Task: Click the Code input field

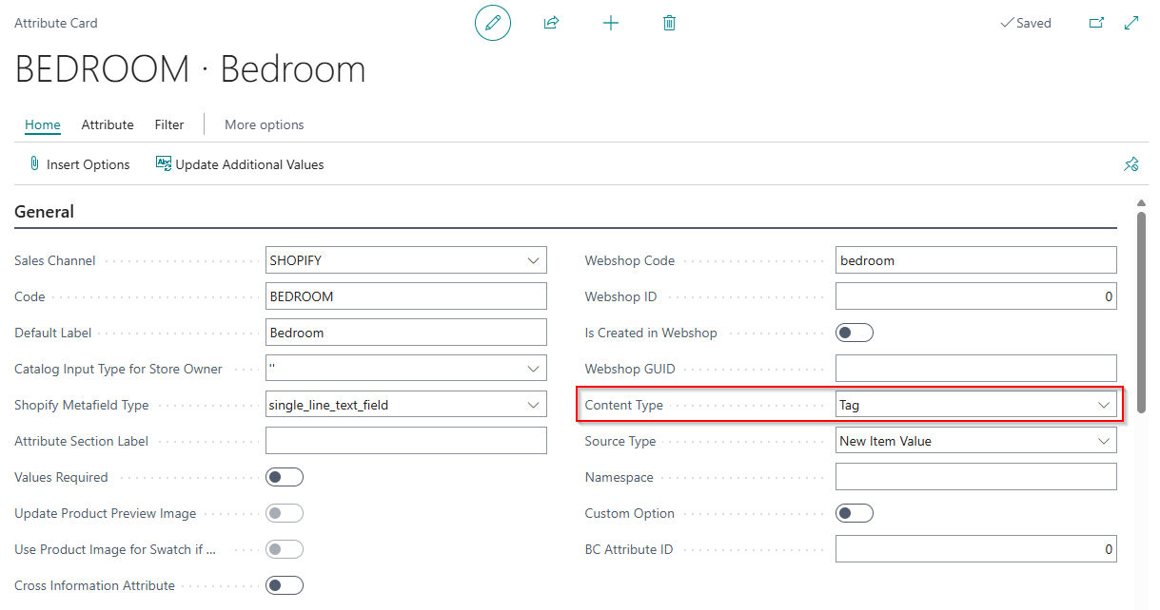Action: (406, 296)
